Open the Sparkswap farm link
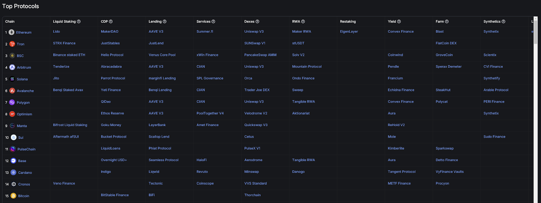541x203 pixels. (x=445, y=148)
